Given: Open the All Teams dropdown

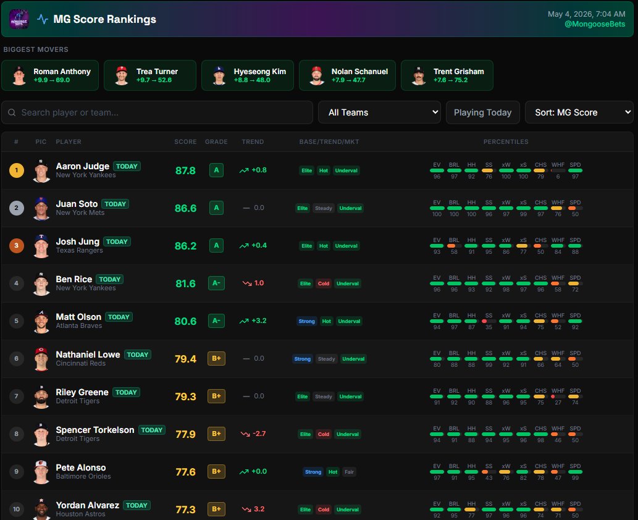Looking at the screenshot, I should coord(379,112).
